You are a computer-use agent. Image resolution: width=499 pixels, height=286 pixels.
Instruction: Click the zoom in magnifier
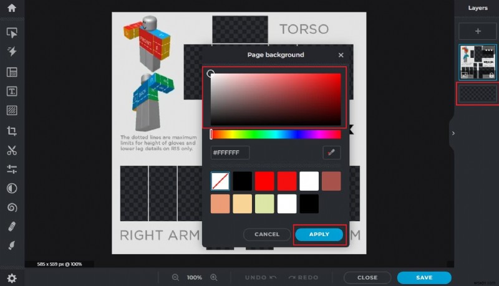(x=214, y=277)
